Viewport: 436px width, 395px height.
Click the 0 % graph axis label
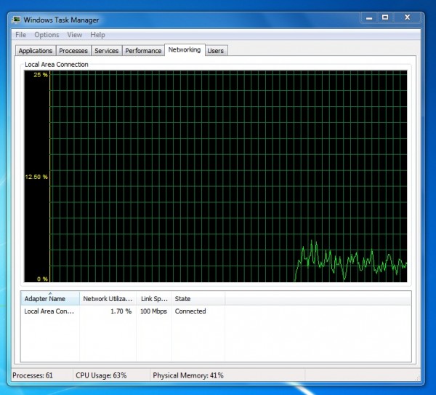point(42,279)
